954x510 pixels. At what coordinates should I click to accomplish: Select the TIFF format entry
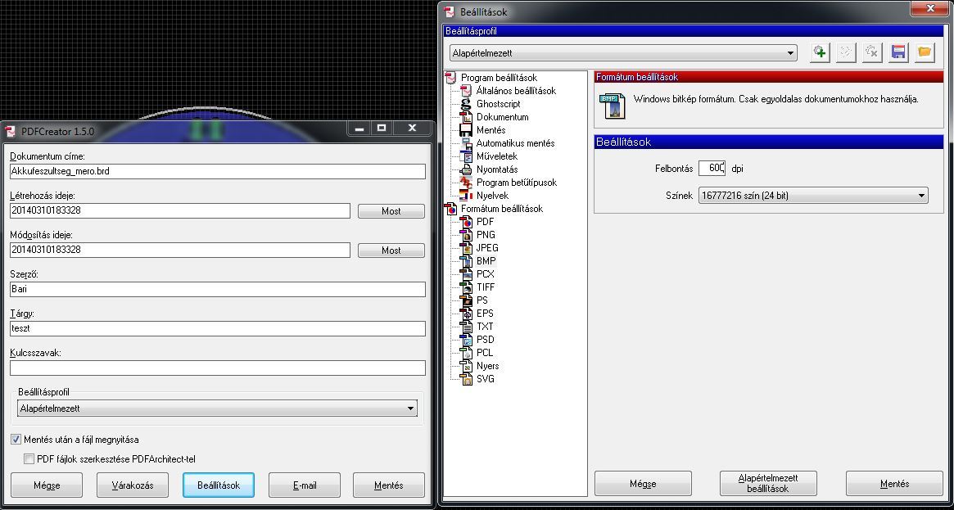[486, 287]
